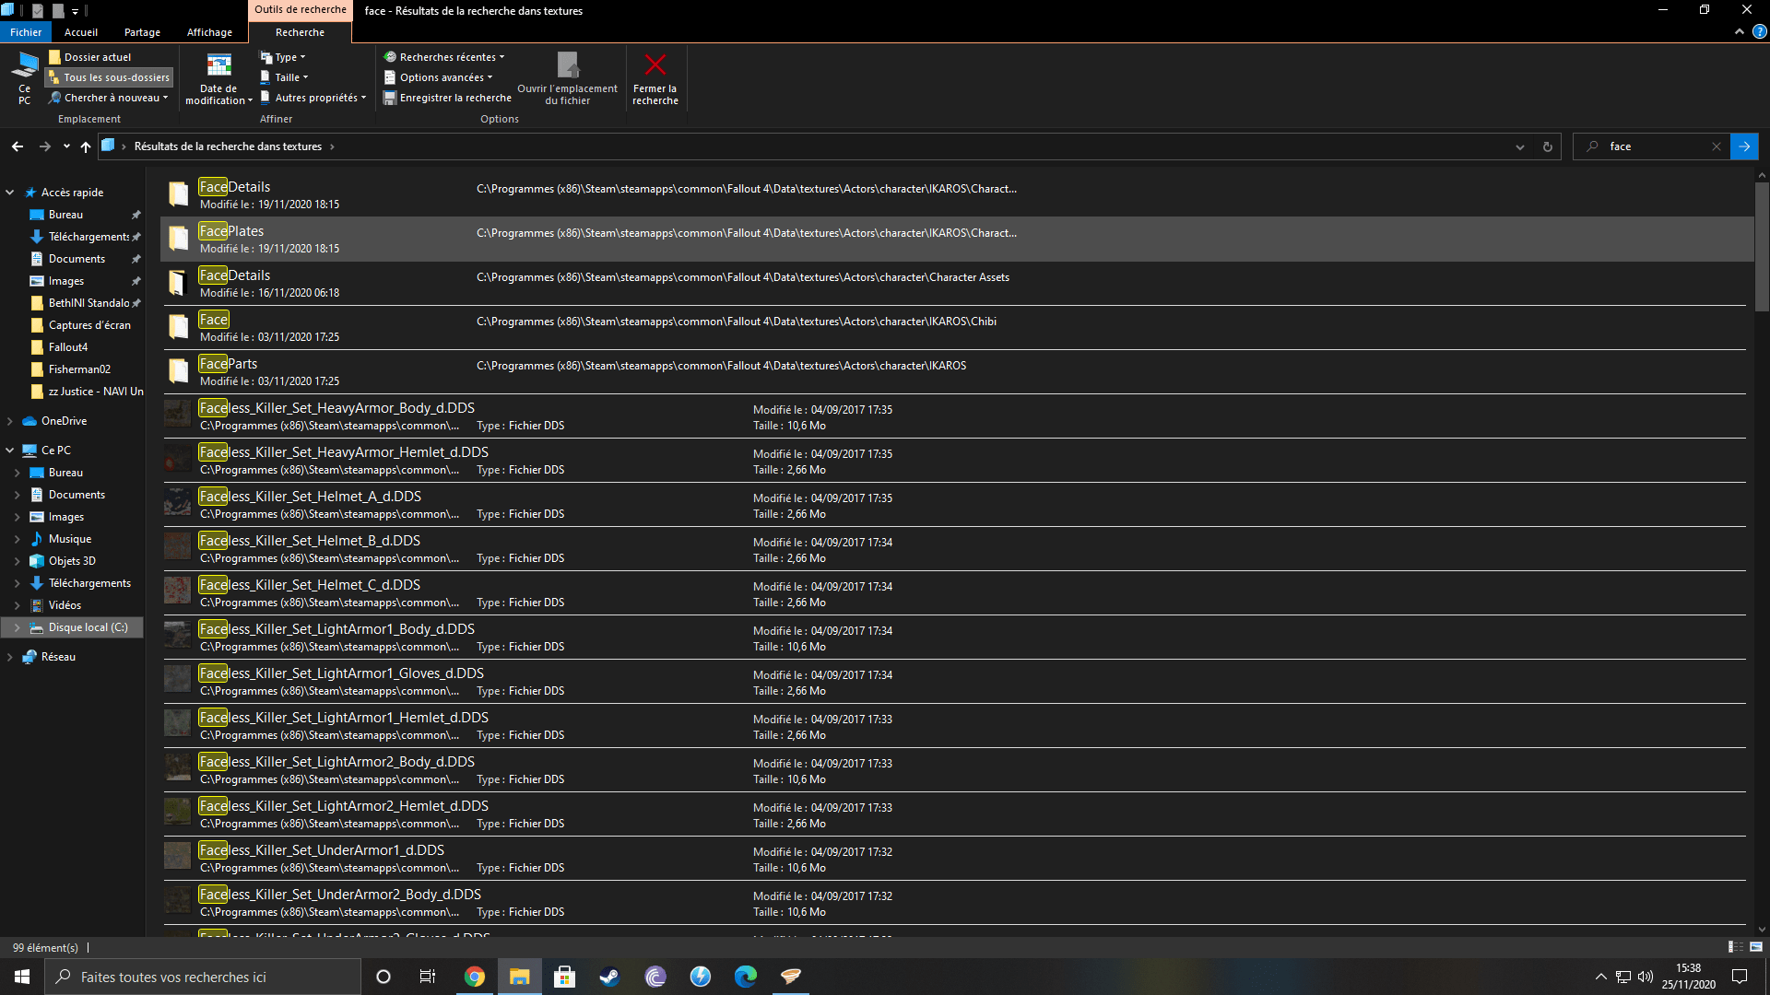Viewport: 1770px width, 995px height.
Task: Open Recherches récentes dropdown
Action: [444, 57]
